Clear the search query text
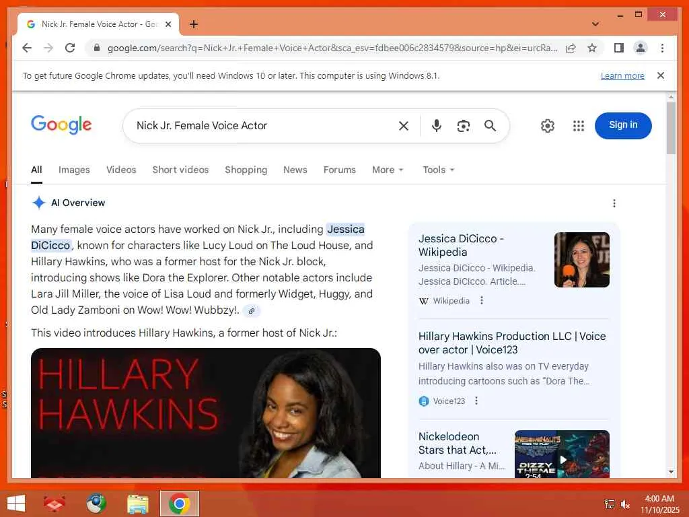Screen dimensions: 689x517 (404, 126)
